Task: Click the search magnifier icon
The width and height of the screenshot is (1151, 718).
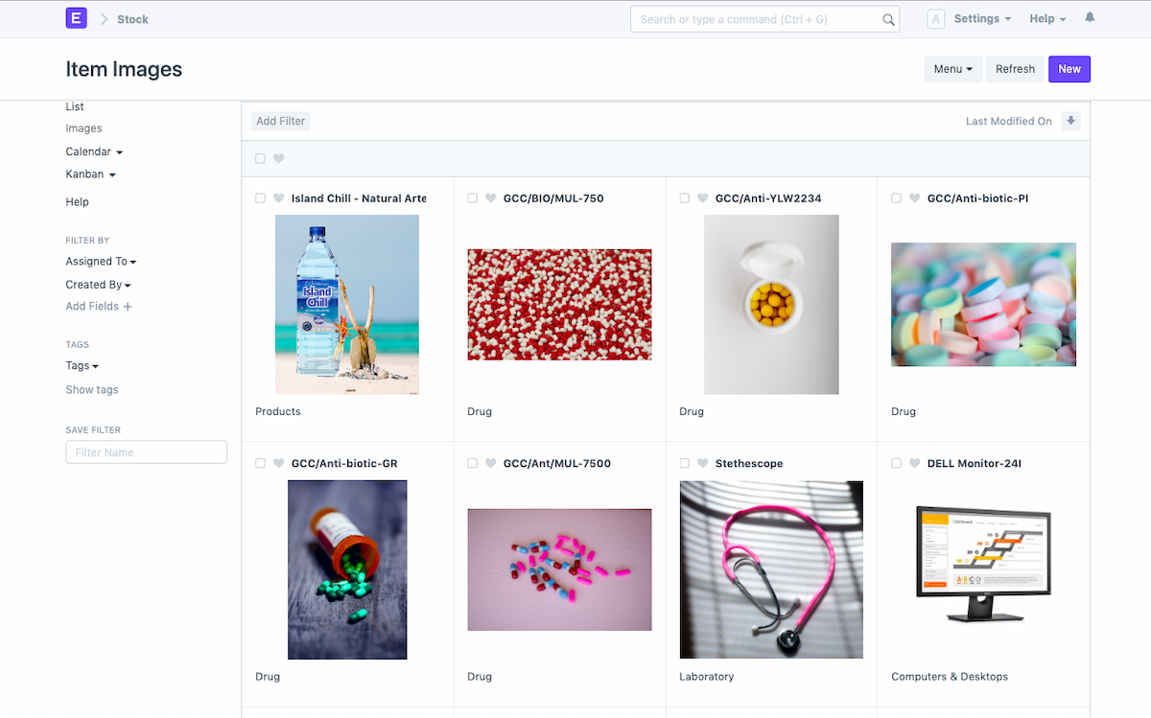Action: click(x=888, y=19)
